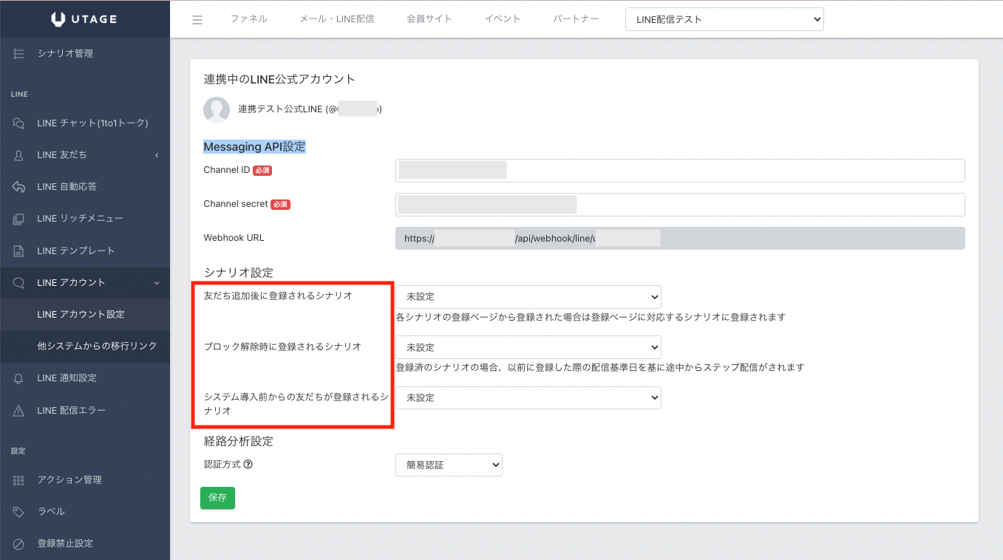
Task: Click the LINE リッチメニュー icon
Action: 19,219
